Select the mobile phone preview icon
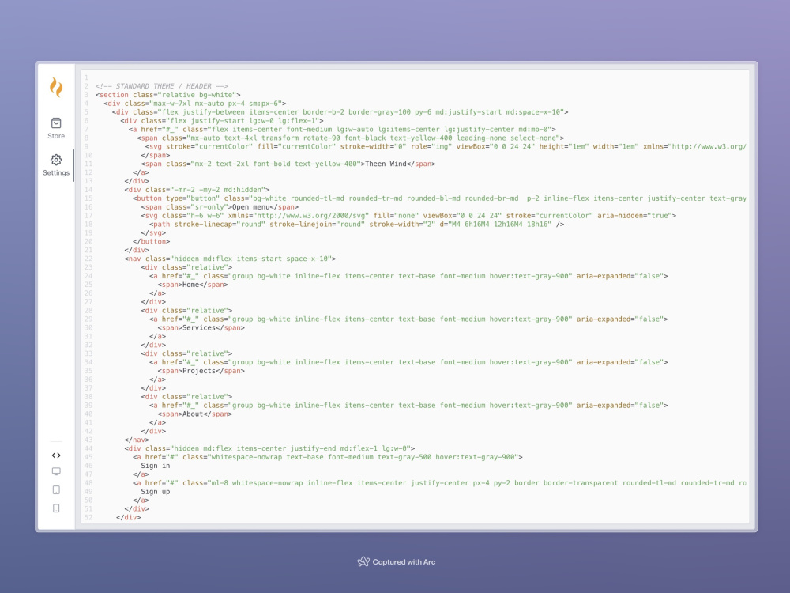 [x=56, y=508]
